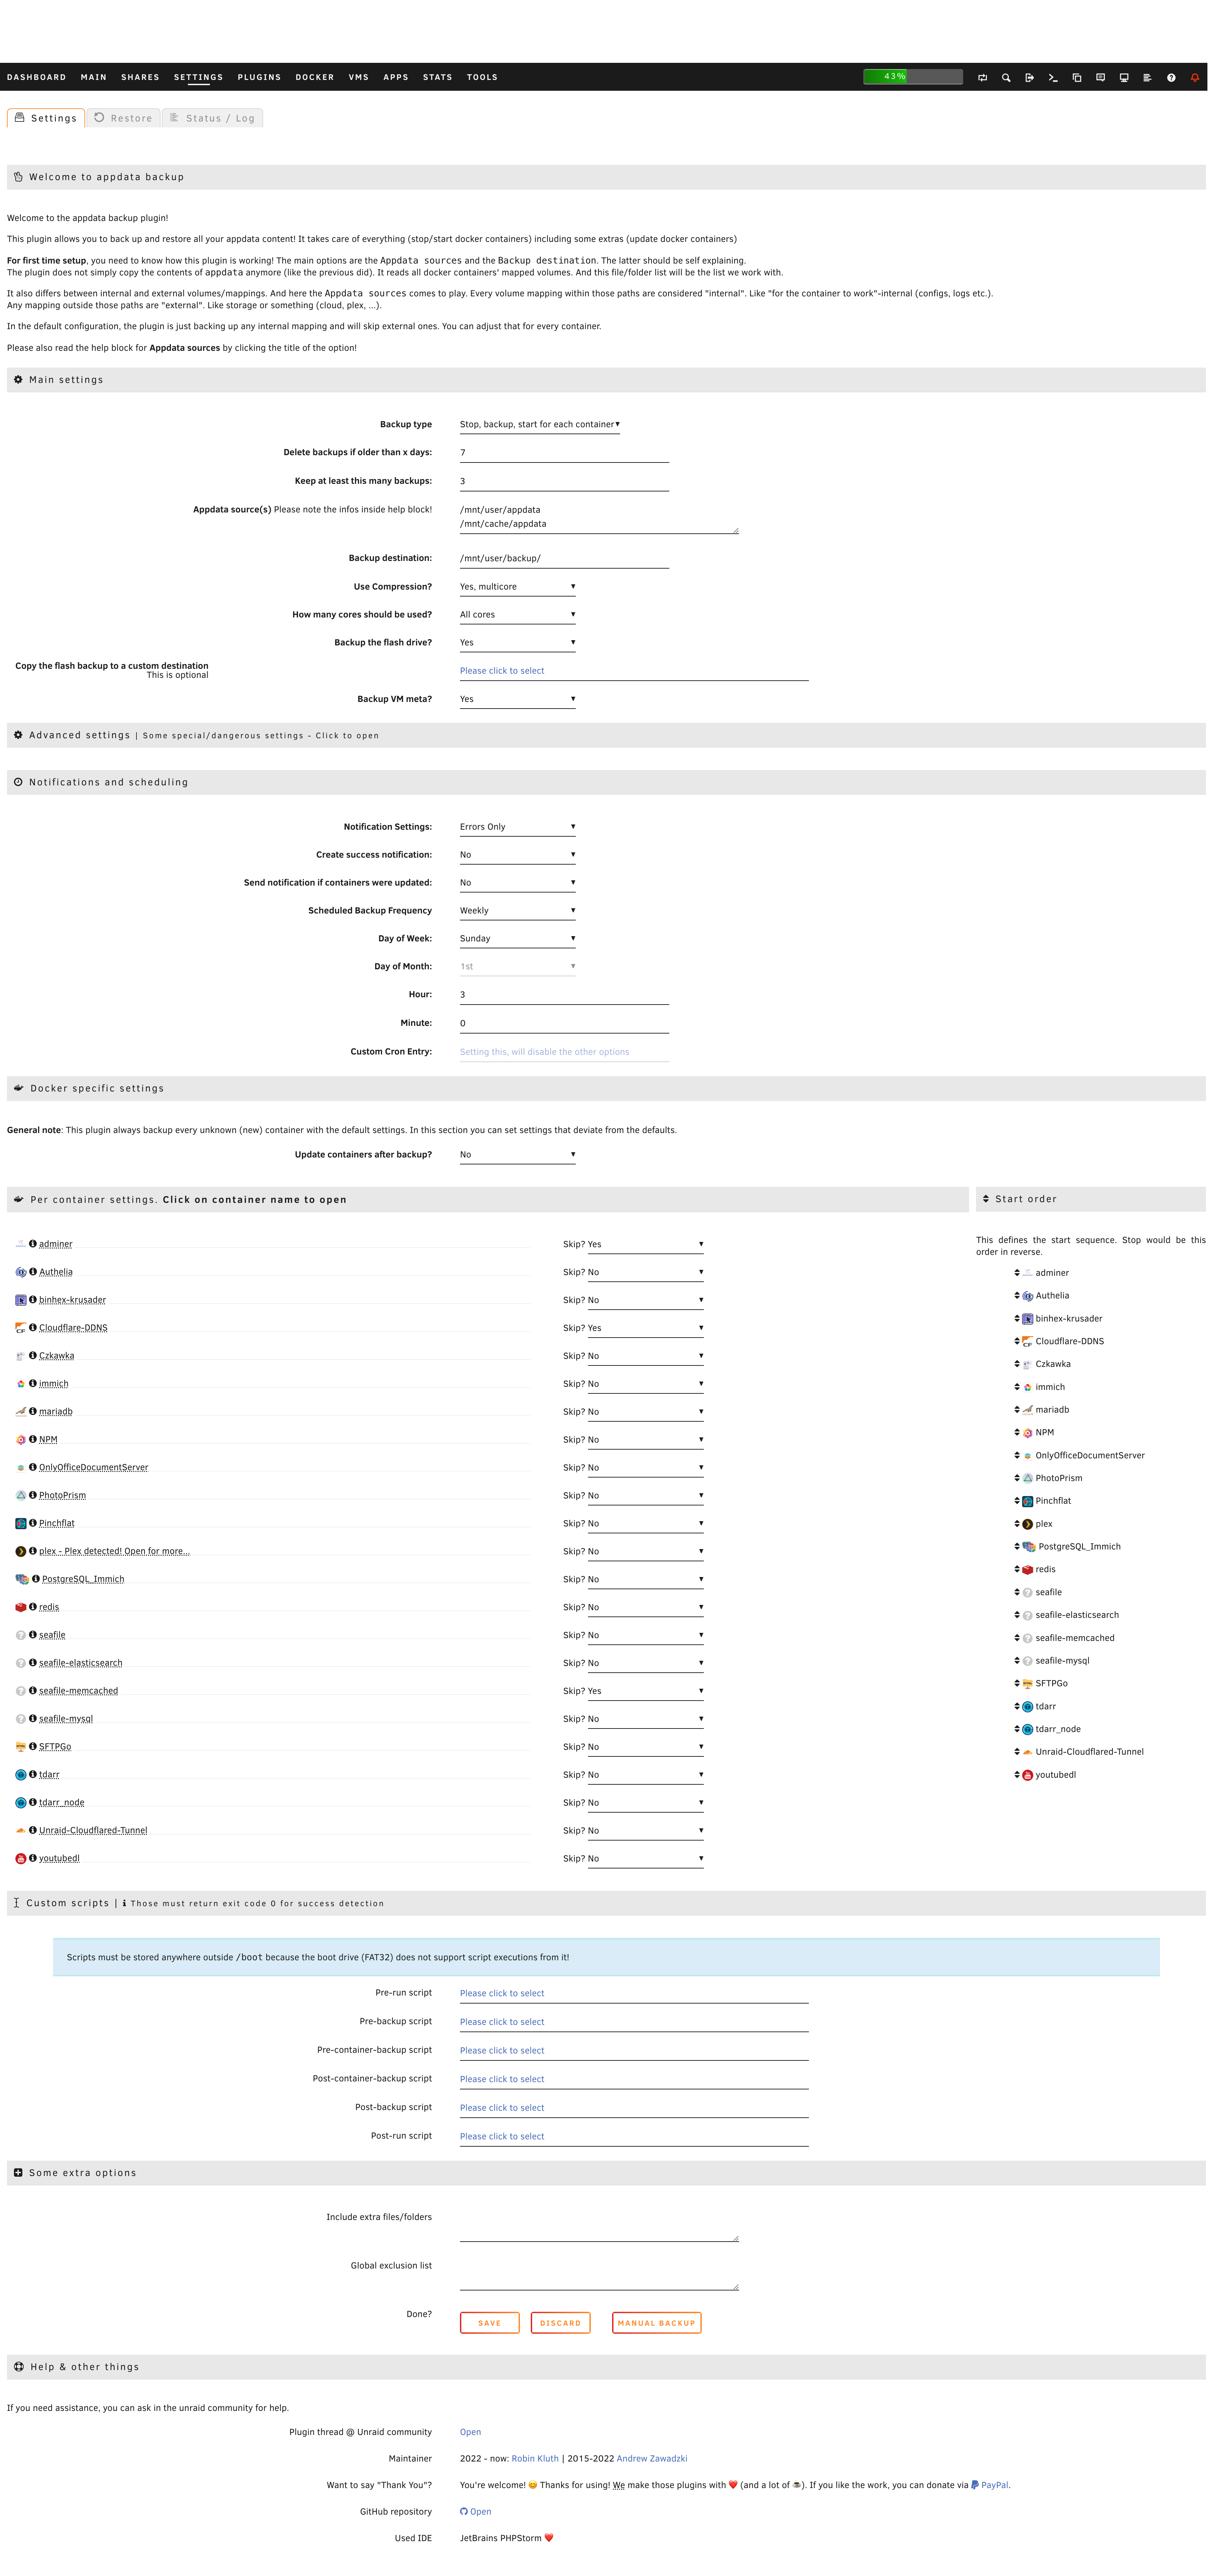Screen dimensions: 1213x2576
Task: Open the Use Compression dropdown
Action: (x=517, y=586)
